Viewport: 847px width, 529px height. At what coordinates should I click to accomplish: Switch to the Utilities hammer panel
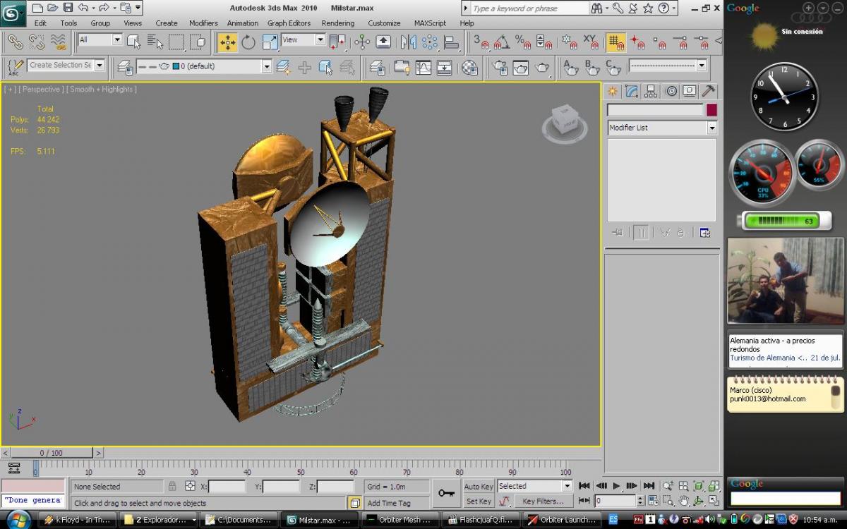709,91
